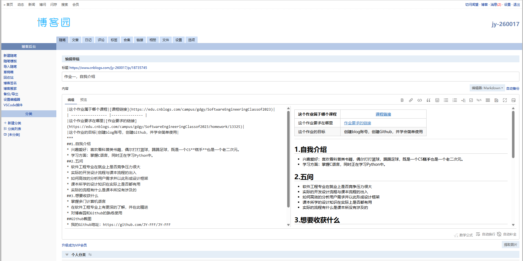This screenshot has height=261, width=523.
Task: Click the post URL link beside 标题
Action: tap(108, 68)
